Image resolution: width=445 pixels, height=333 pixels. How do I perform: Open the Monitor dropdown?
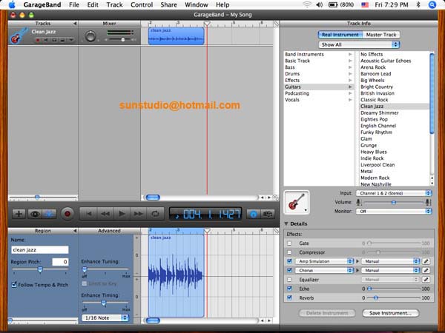coord(394,211)
